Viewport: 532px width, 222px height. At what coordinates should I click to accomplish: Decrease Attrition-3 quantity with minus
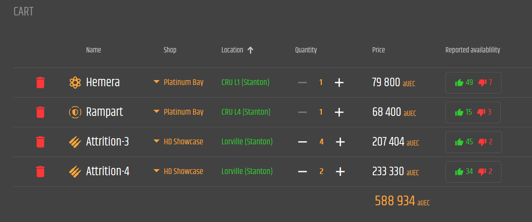[x=302, y=142]
